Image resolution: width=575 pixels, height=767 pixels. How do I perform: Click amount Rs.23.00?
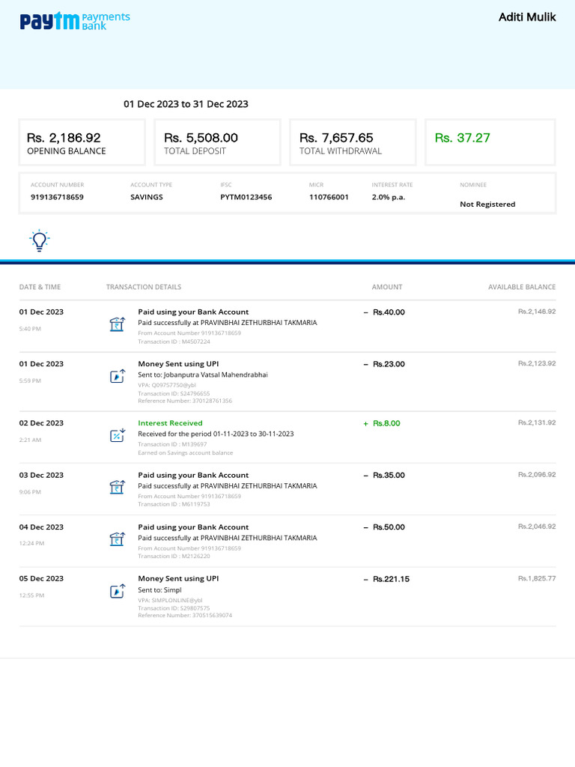(389, 364)
